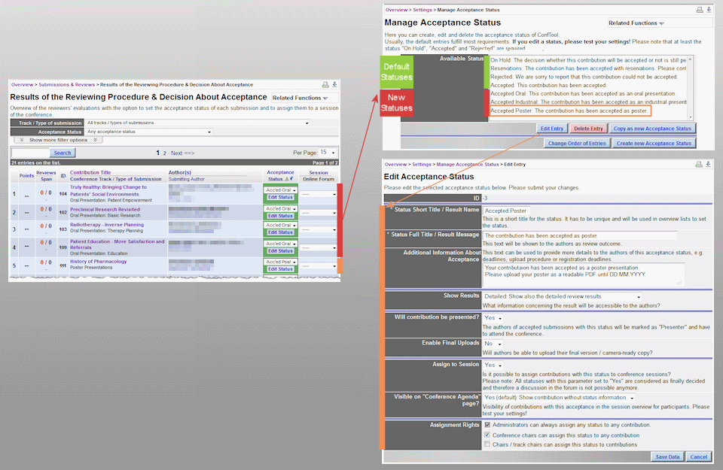723x470 pixels.
Task: Click sort arrows in Acceptance Status column header
Action: 289,179
